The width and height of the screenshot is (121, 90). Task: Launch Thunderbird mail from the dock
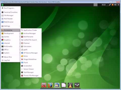57,85
